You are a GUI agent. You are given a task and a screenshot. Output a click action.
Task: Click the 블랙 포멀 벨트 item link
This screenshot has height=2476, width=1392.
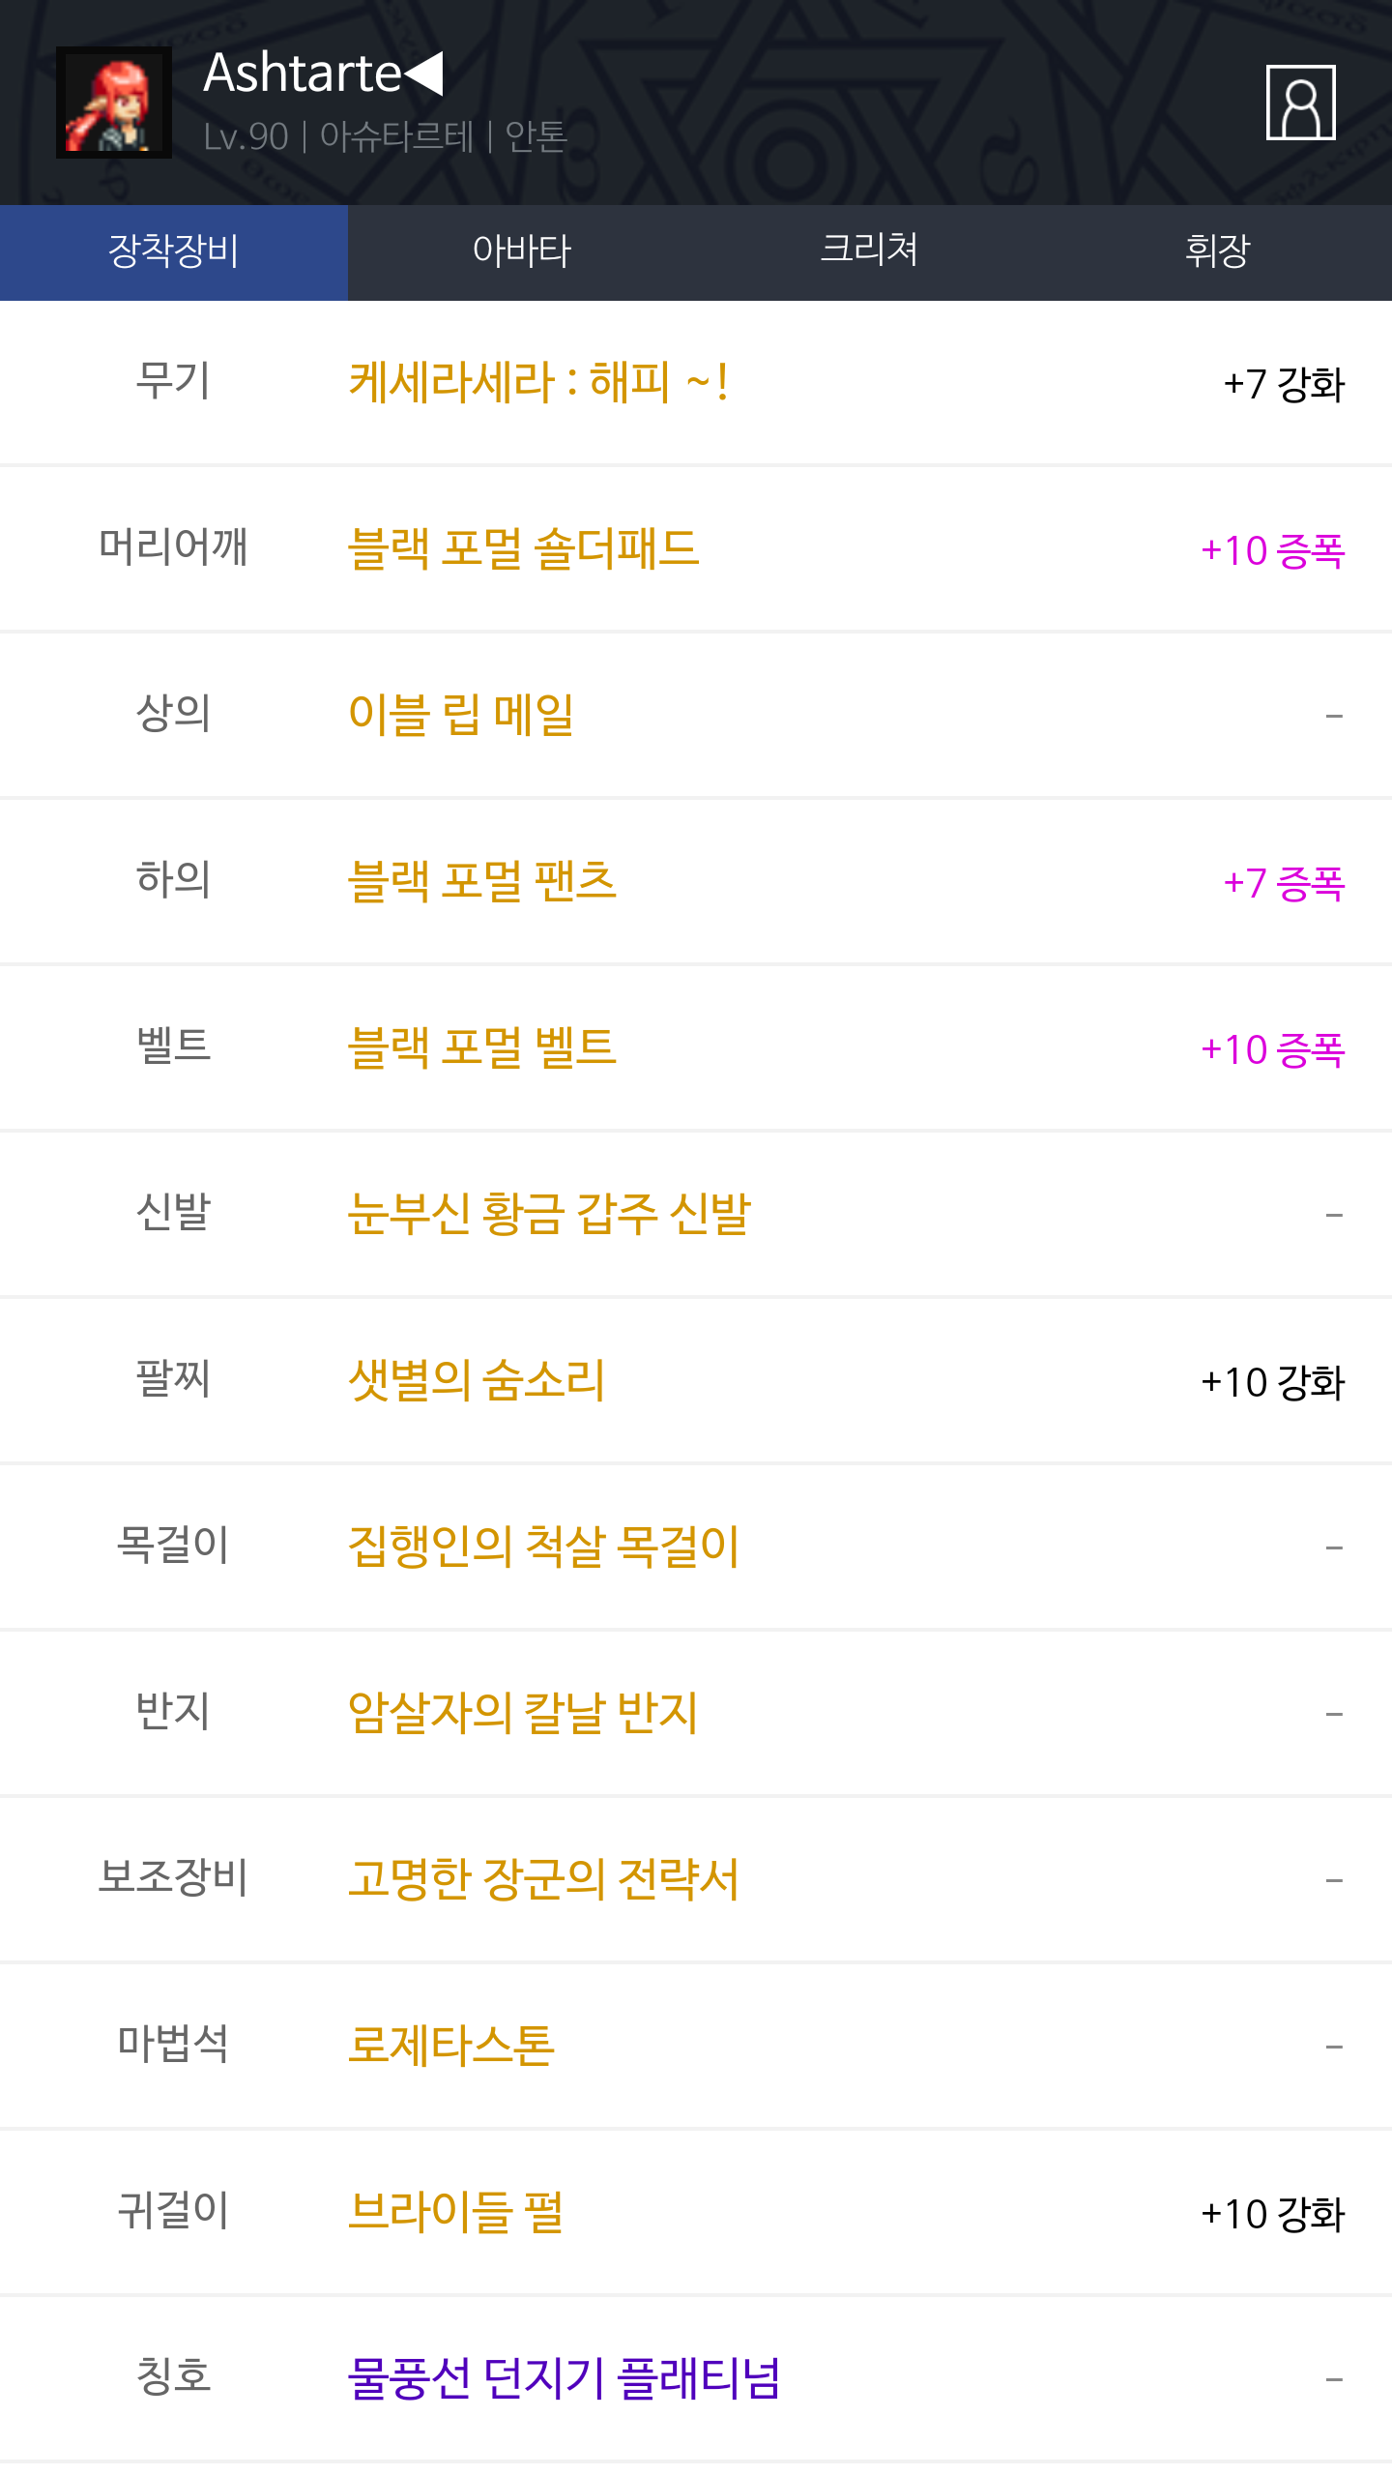pos(481,1048)
